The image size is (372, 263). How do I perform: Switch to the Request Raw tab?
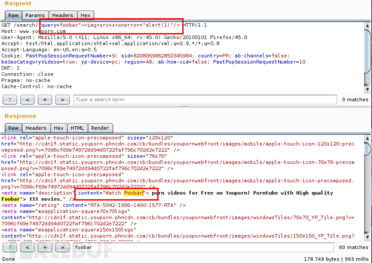(13, 16)
